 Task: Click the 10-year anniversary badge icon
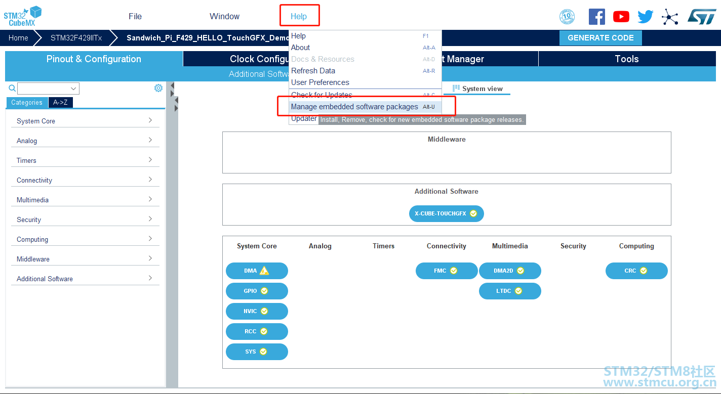click(x=567, y=17)
